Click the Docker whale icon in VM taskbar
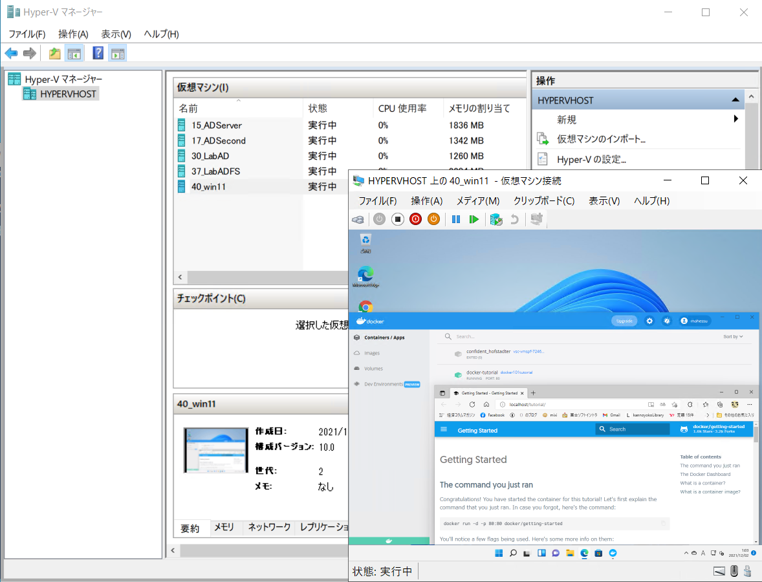The height and width of the screenshot is (582, 762). click(x=613, y=553)
